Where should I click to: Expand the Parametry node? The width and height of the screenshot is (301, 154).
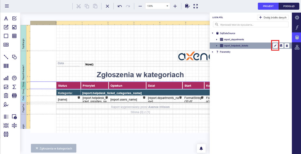coord(213,52)
